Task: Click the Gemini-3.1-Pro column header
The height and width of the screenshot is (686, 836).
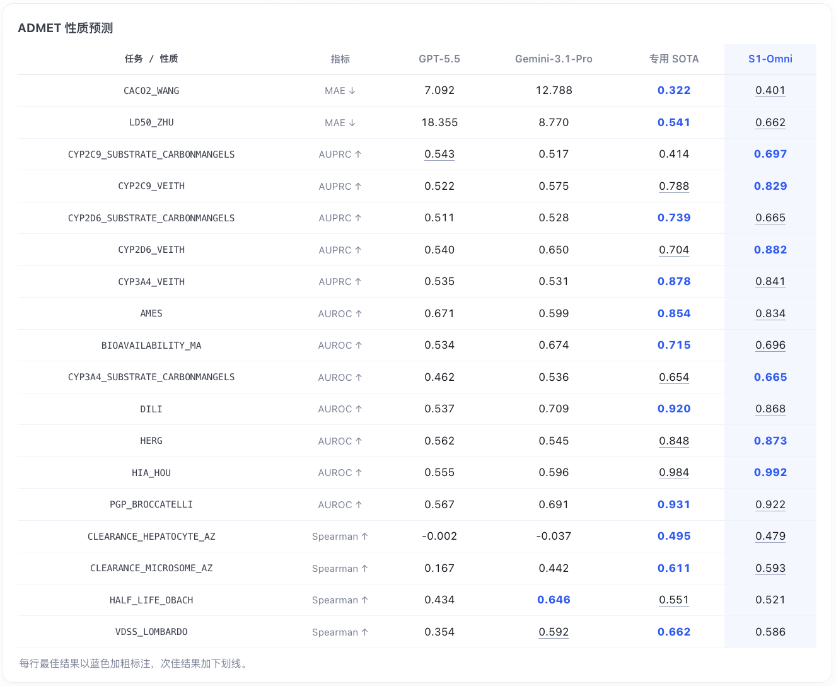Action: pos(554,59)
